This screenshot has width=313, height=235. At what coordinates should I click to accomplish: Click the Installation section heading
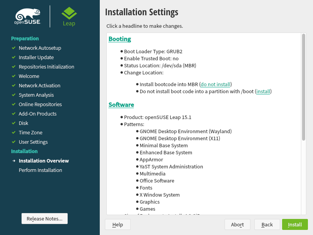click(24, 151)
